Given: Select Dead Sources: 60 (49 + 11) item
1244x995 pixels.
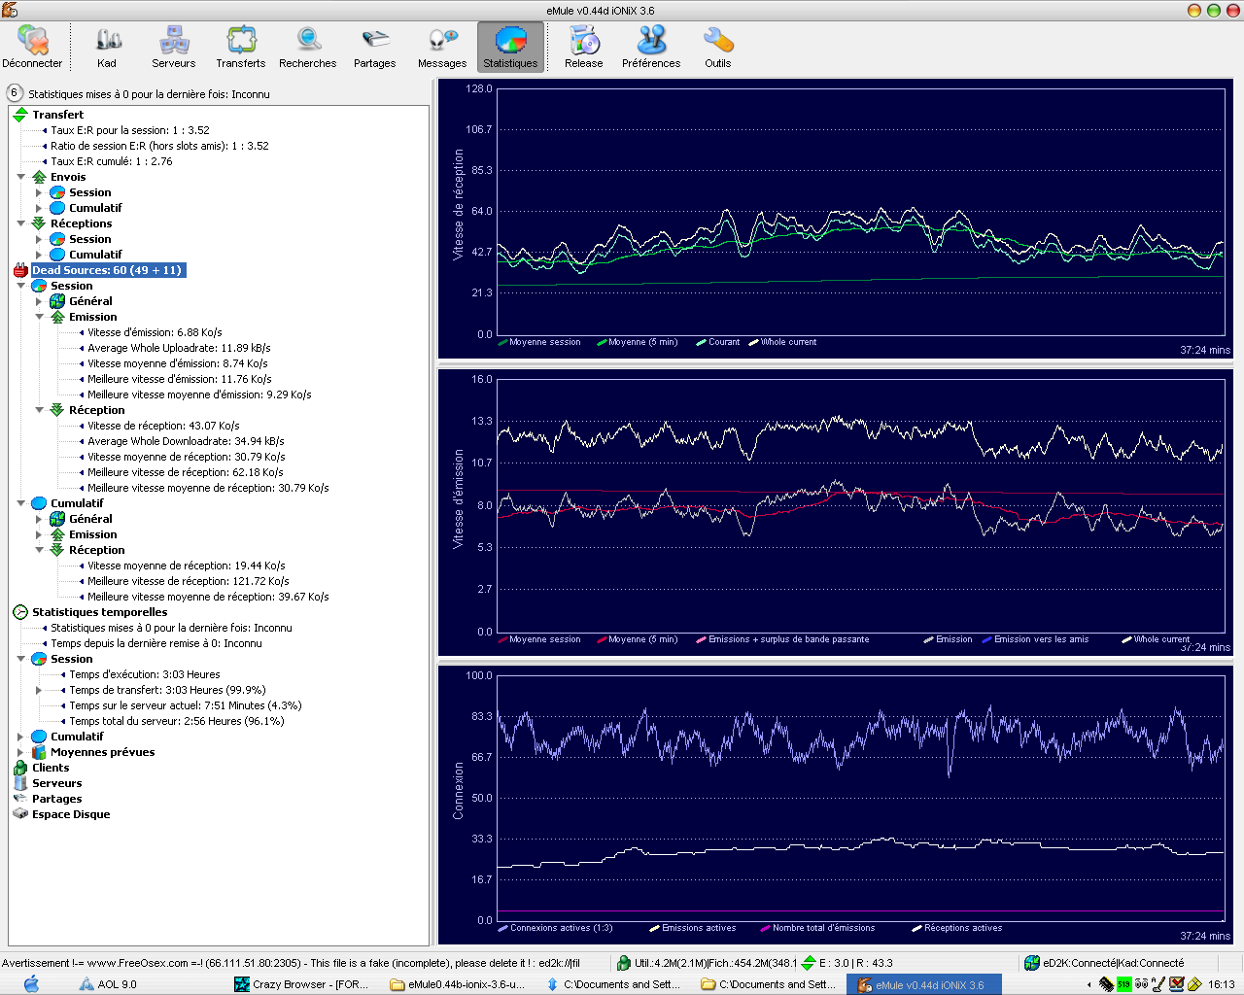Looking at the screenshot, I should tap(107, 270).
